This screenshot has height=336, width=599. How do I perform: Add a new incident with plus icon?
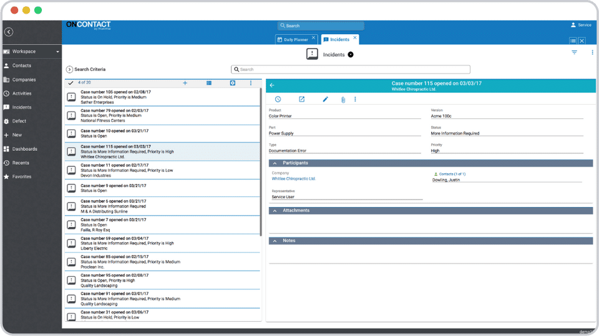(185, 83)
